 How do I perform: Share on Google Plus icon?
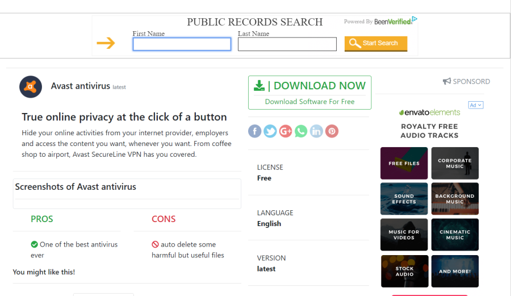[x=286, y=131]
